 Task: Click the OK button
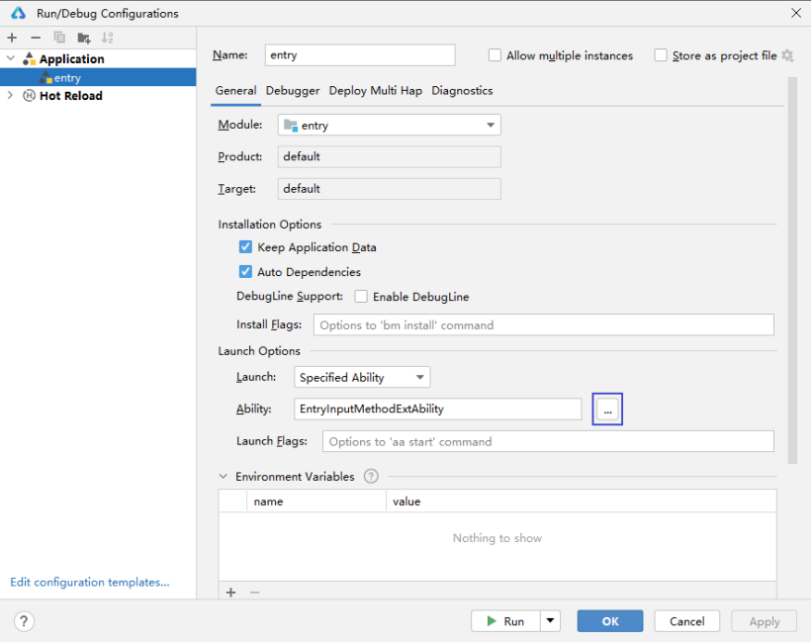609,621
